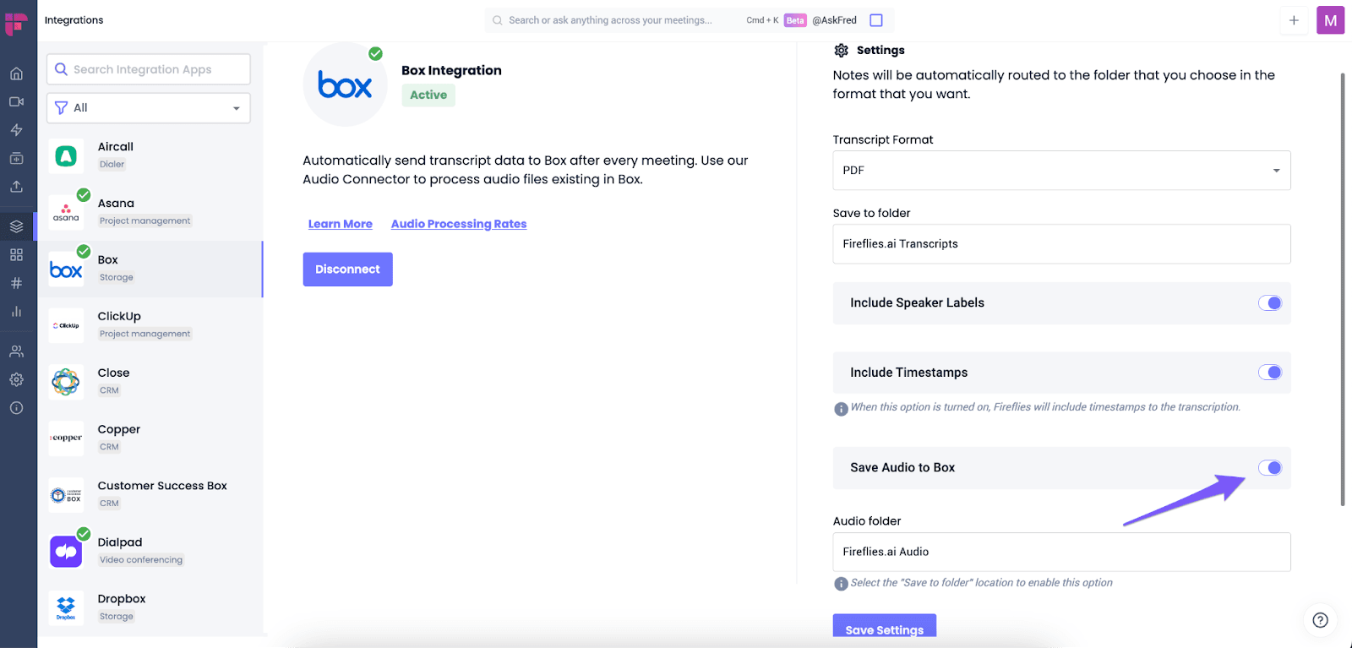This screenshot has height=648, width=1352.
Task: Open Transcript Format PDF dropdown
Action: (x=1061, y=171)
